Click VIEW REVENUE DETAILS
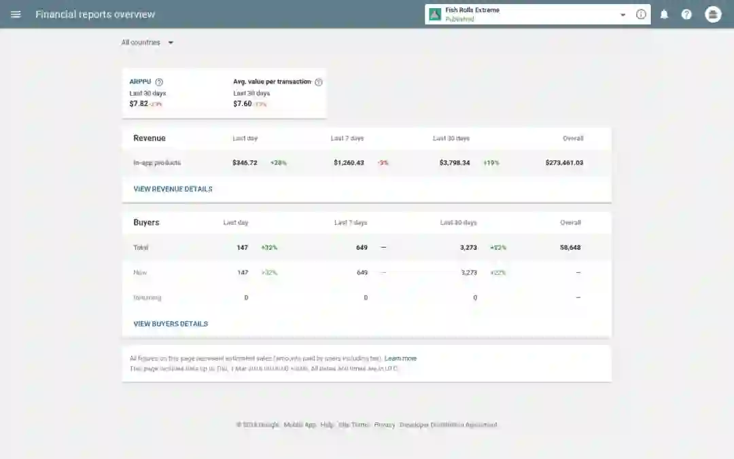 173,189
